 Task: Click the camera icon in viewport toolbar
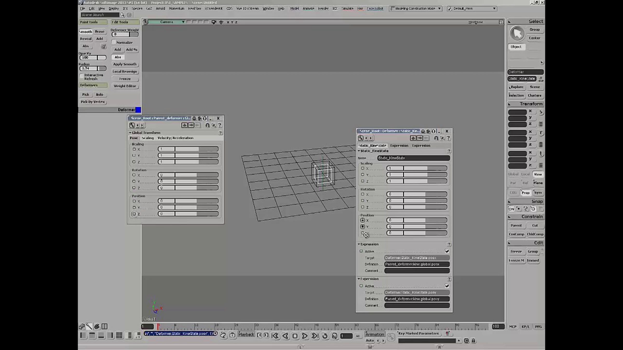pos(214,22)
